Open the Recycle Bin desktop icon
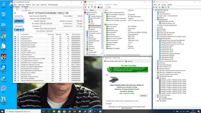Image resolution: width=201 pixels, height=113 pixels. point(3,15)
